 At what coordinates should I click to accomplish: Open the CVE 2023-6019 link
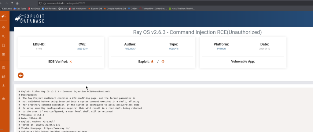click(x=83, y=48)
